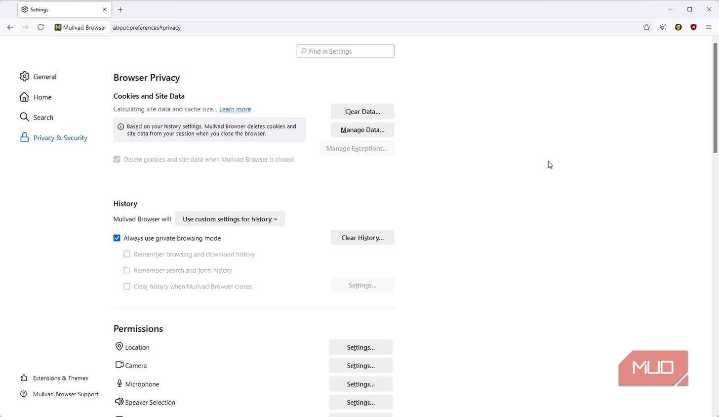Toggle Remember search and form history

(x=127, y=270)
